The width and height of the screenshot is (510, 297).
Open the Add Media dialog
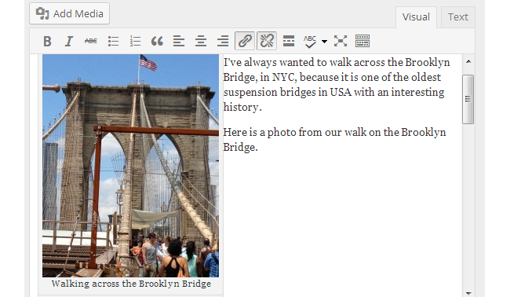(69, 13)
